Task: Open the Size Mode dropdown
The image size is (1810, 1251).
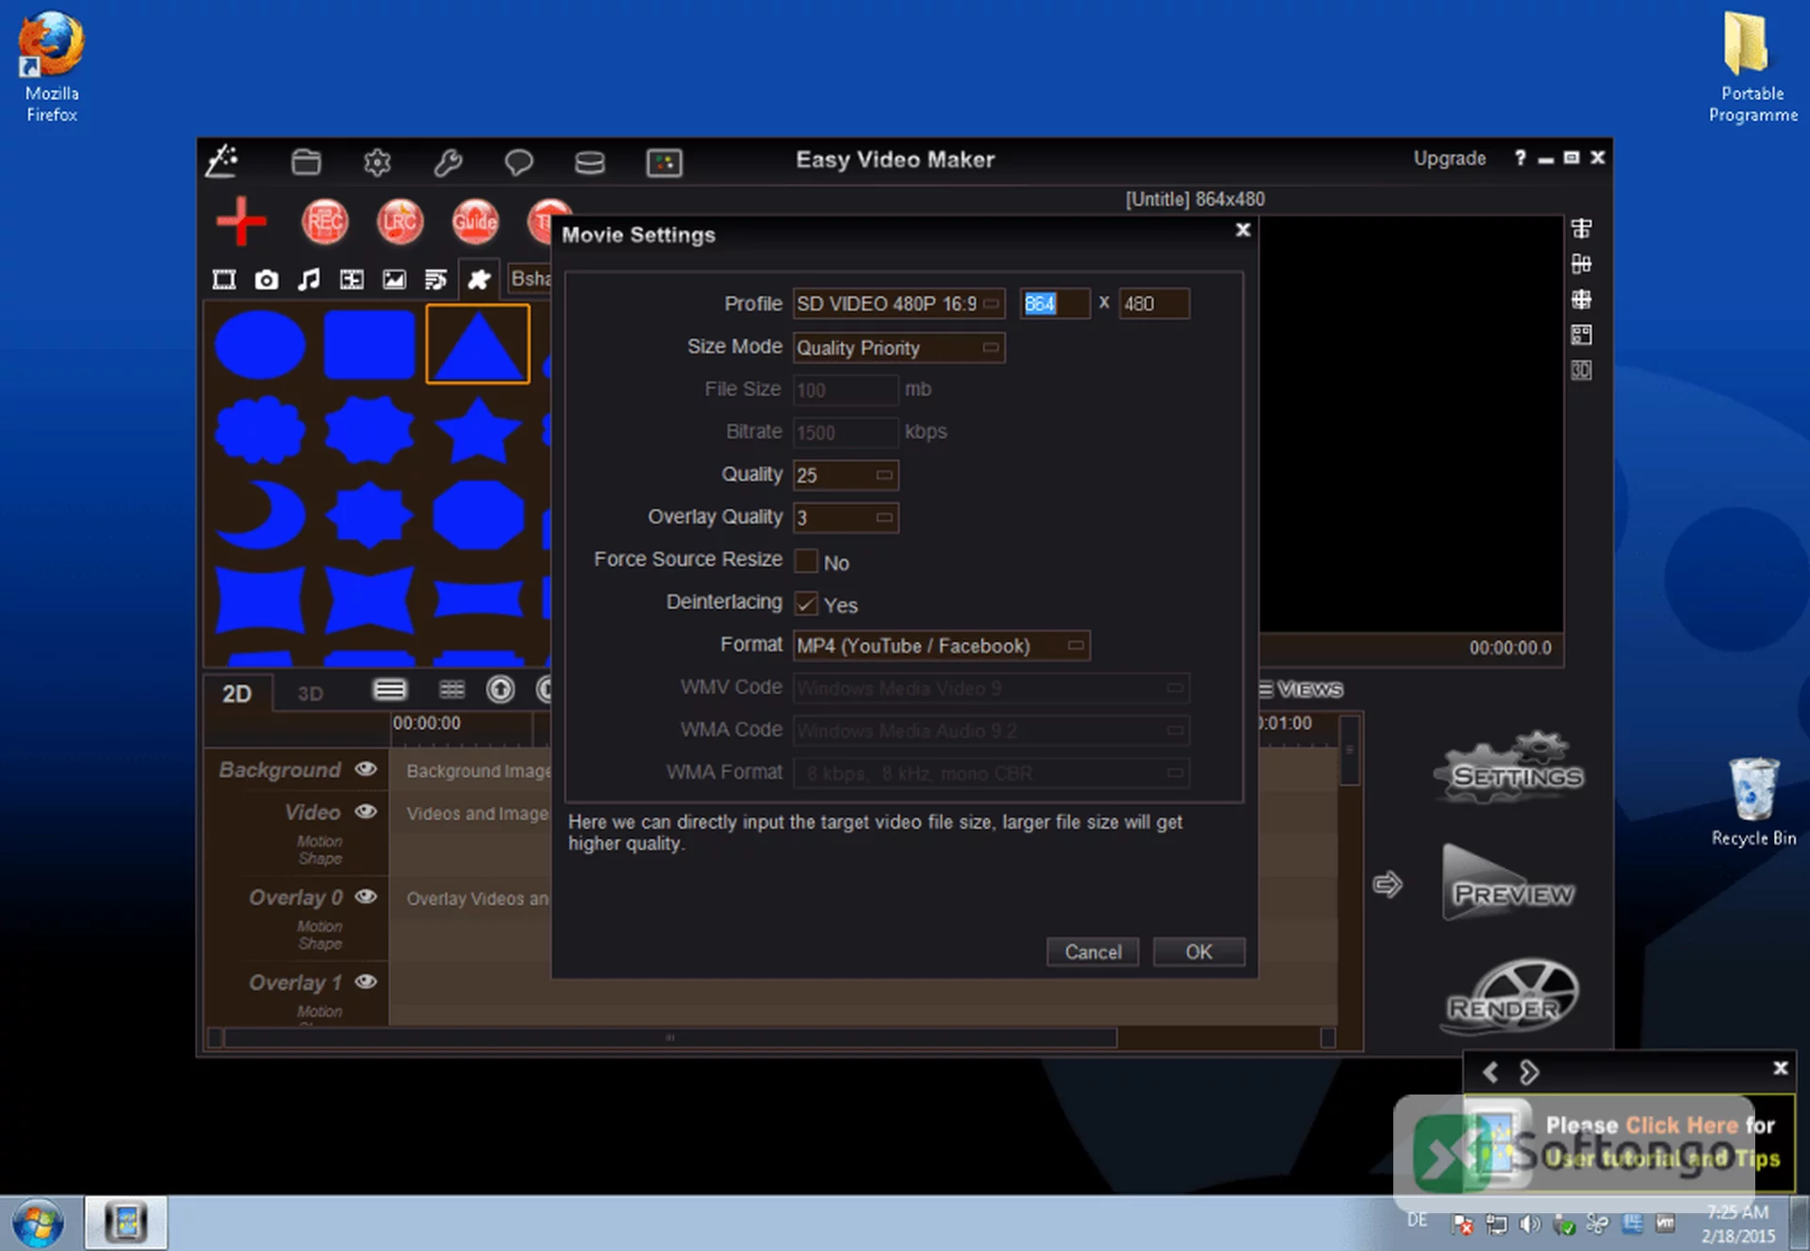Action: (898, 347)
